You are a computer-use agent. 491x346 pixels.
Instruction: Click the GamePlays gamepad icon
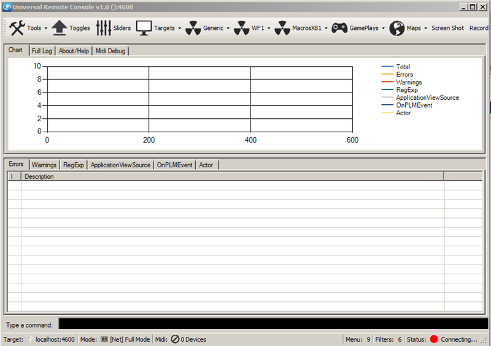coord(339,28)
